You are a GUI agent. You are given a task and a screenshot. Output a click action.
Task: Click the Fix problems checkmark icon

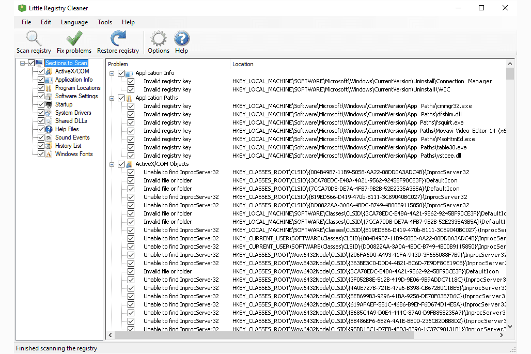[74, 39]
